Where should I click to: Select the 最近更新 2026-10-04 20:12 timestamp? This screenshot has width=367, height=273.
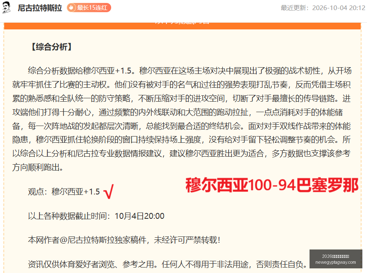click(x=323, y=8)
